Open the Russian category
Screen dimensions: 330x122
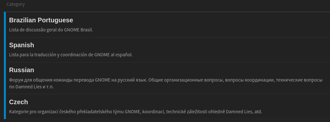(x=21, y=70)
